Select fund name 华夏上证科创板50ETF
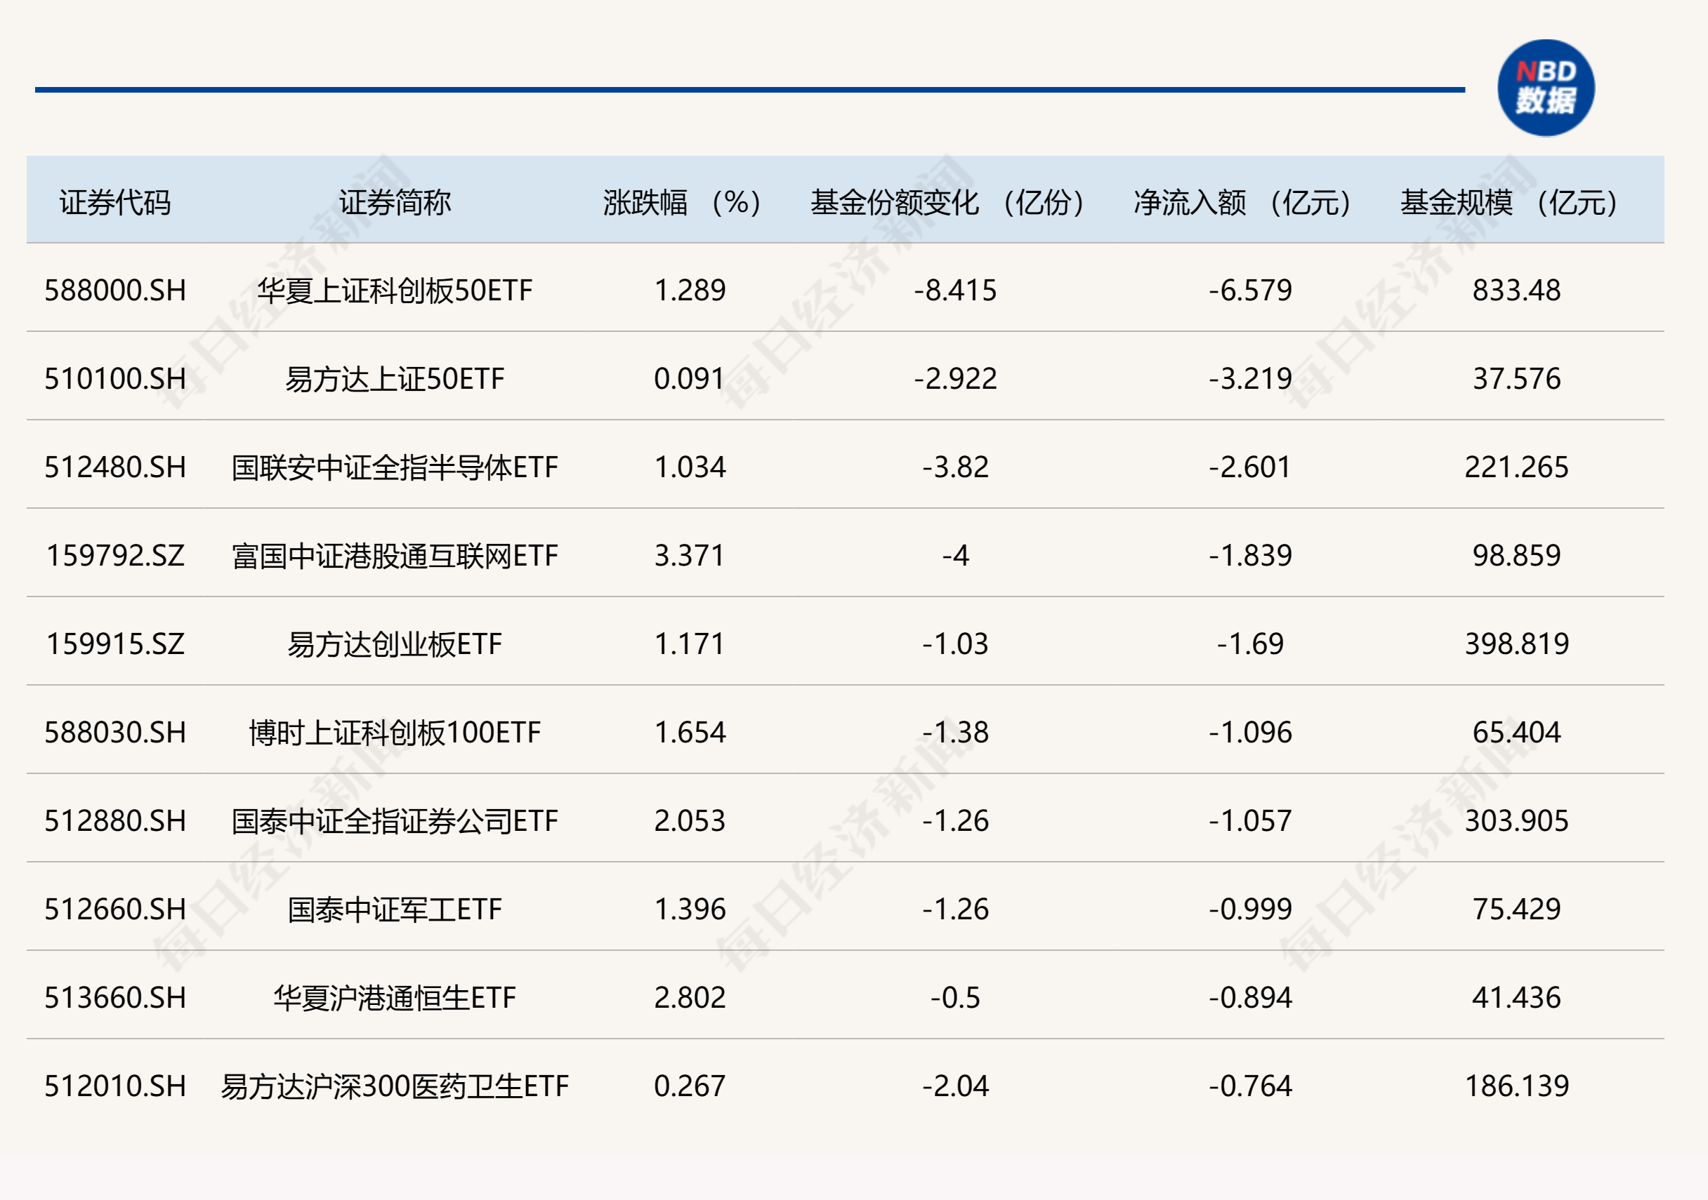 point(395,290)
